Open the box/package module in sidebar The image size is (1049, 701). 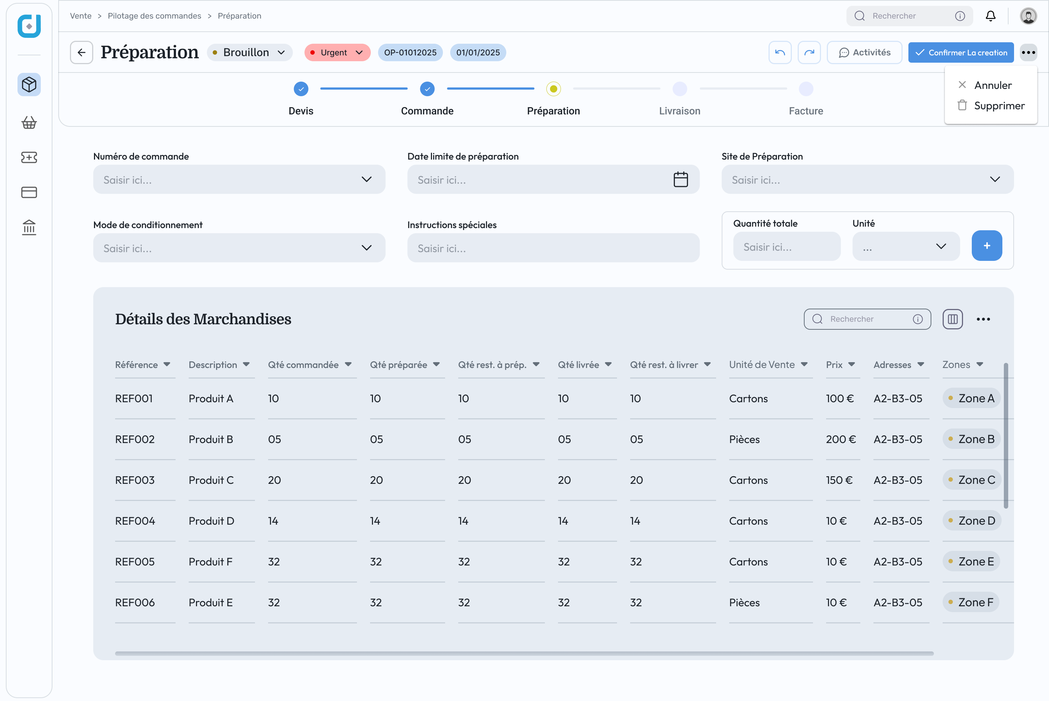(x=29, y=85)
